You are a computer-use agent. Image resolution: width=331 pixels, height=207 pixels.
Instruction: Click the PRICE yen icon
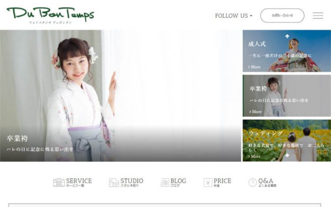[208, 183]
